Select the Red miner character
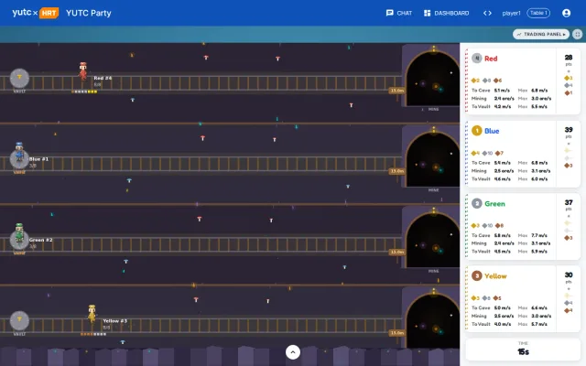 click(x=83, y=71)
